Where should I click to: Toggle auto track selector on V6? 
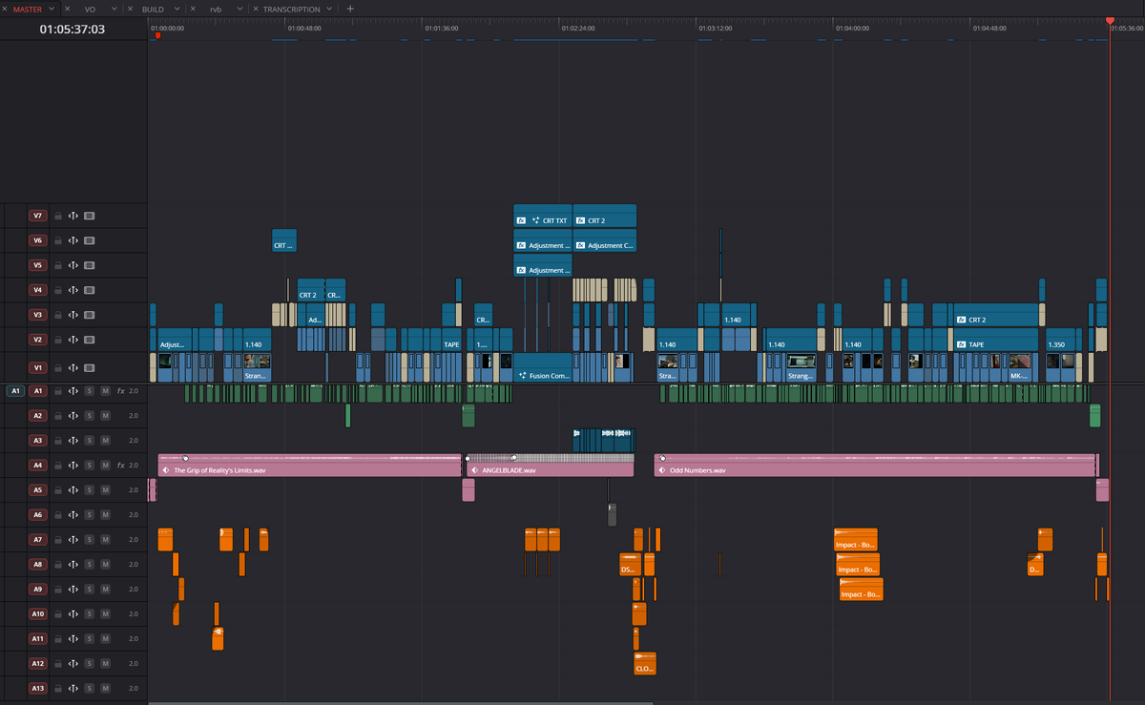pyautogui.click(x=73, y=240)
